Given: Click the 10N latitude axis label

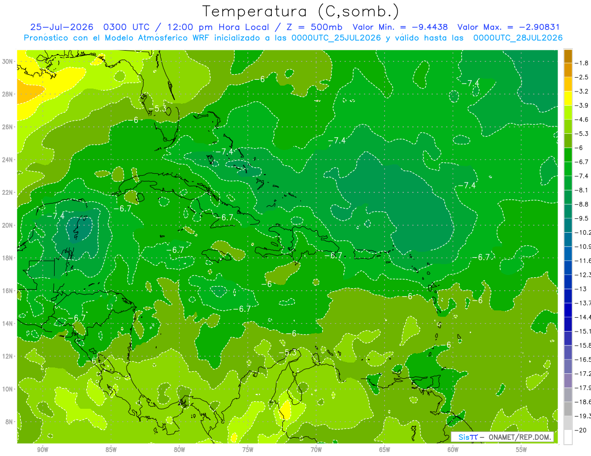Looking at the screenshot, I should point(8,389).
